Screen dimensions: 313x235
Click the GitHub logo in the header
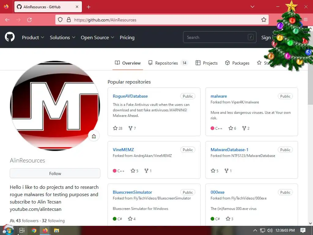point(10,37)
